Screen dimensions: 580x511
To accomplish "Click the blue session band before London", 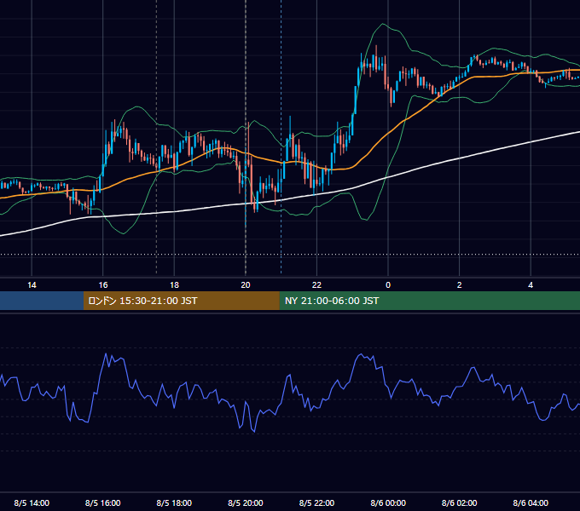I will (42, 301).
